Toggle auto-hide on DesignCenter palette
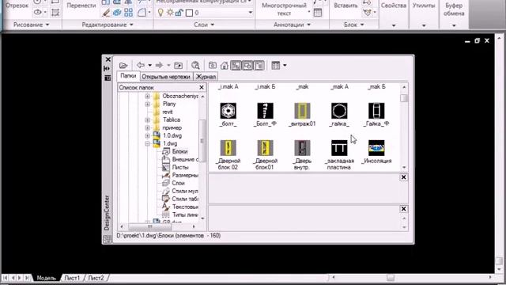The height and width of the screenshot is (285, 506). point(108,69)
